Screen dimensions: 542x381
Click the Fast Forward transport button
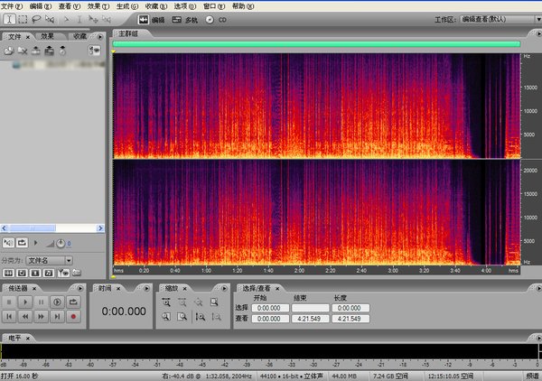coord(41,316)
